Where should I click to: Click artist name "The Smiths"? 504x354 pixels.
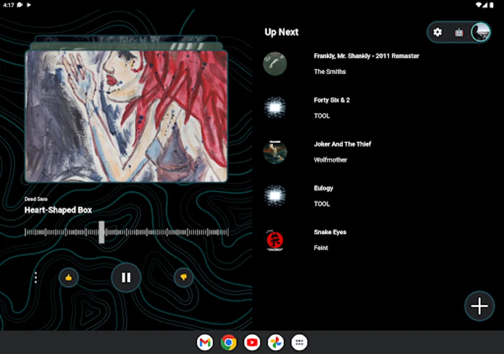(330, 72)
